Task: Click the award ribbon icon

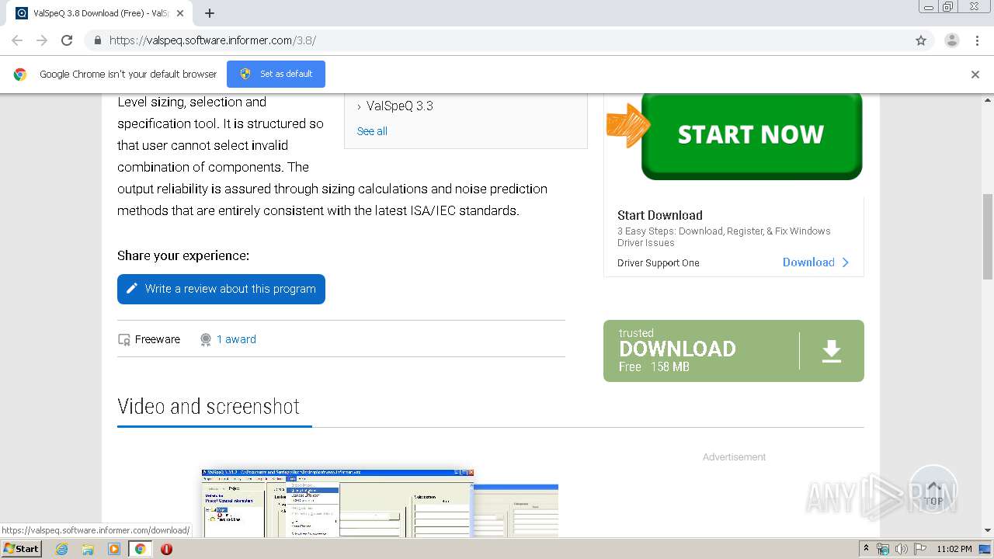Action: pyautogui.click(x=206, y=339)
